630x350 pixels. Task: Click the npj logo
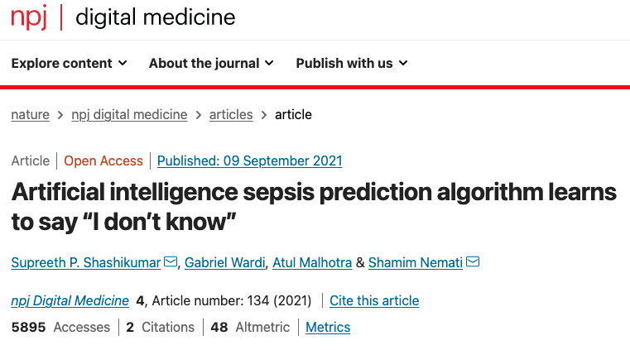point(28,17)
